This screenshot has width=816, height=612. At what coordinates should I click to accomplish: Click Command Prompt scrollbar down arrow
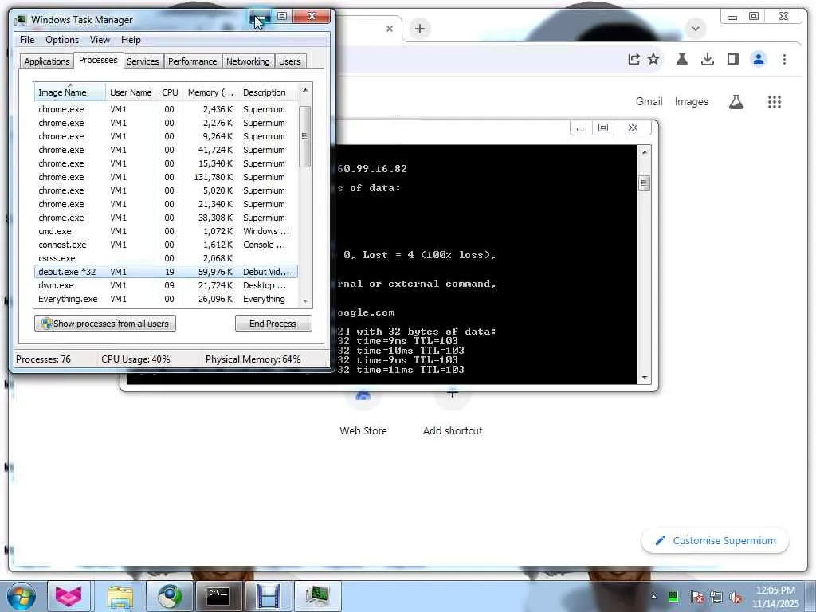pyautogui.click(x=644, y=377)
